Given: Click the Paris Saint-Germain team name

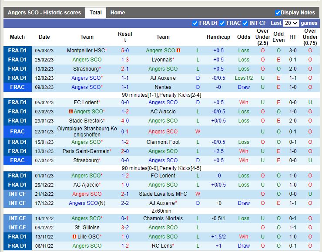Looking at the screenshot, I should point(85,151).
